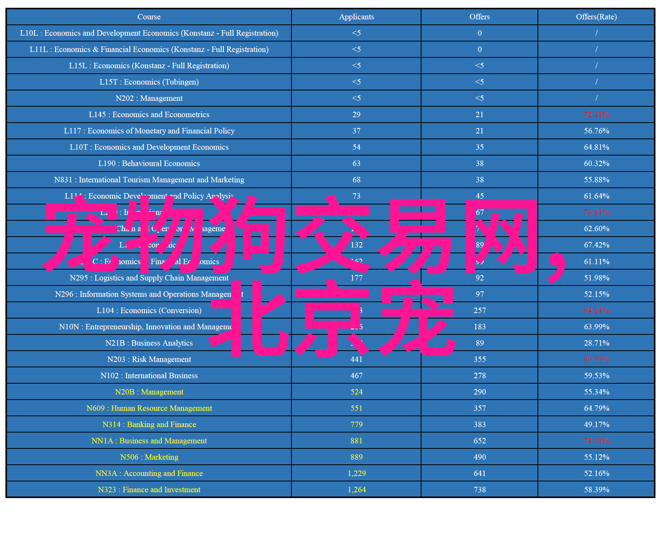664x533 pixels.
Task: Click the 56.76% offer rate
Action: 596,131
